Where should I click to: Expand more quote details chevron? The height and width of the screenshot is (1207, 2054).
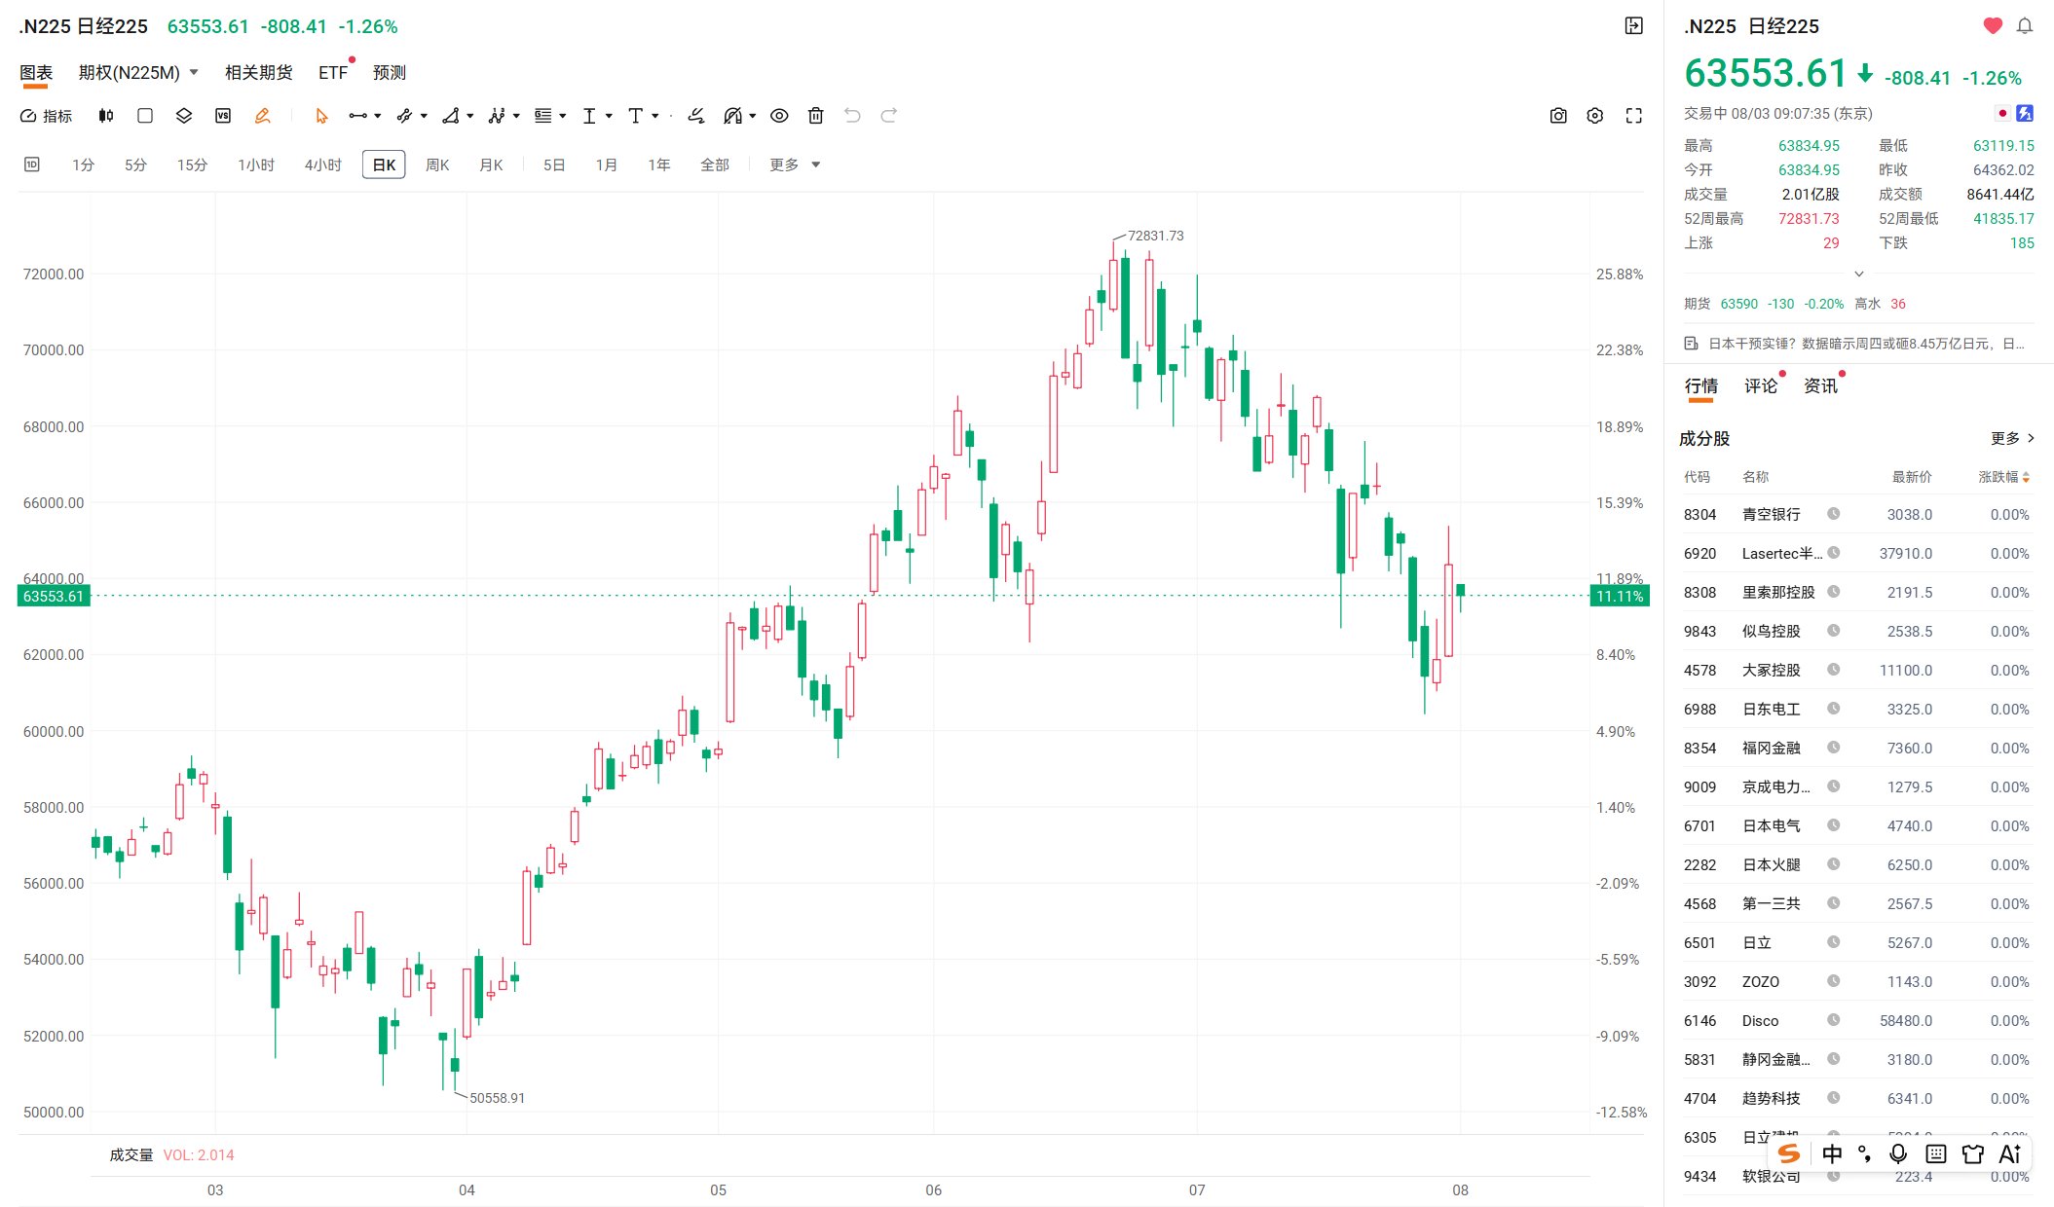(1858, 274)
